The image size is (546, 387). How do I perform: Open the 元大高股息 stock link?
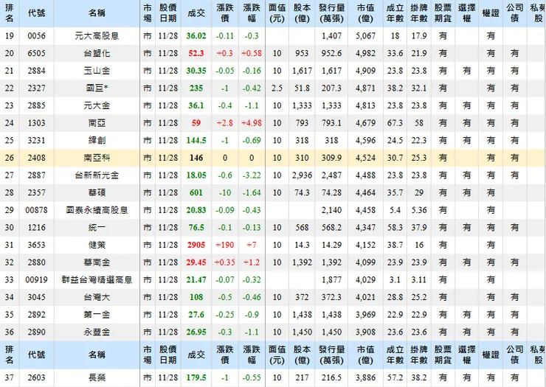pyautogui.click(x=97, y=36)
